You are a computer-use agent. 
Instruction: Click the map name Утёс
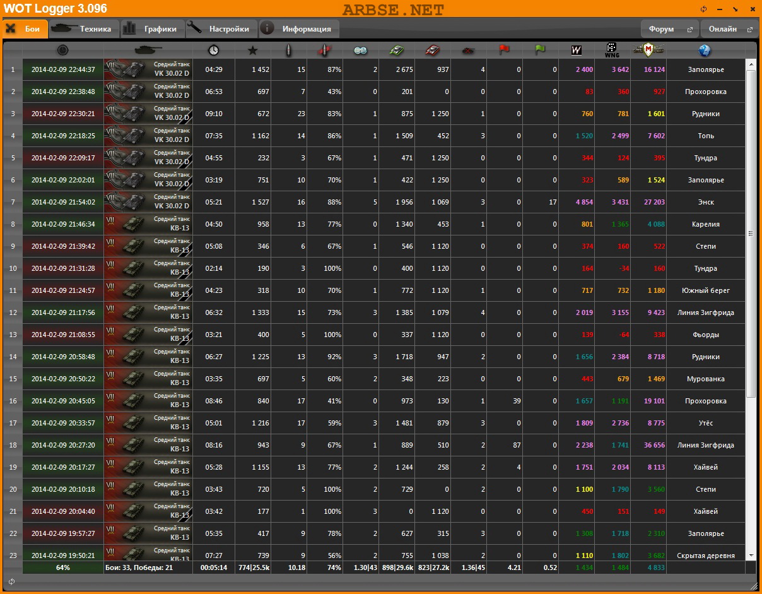pyautogui.click(x=705, y=423)
